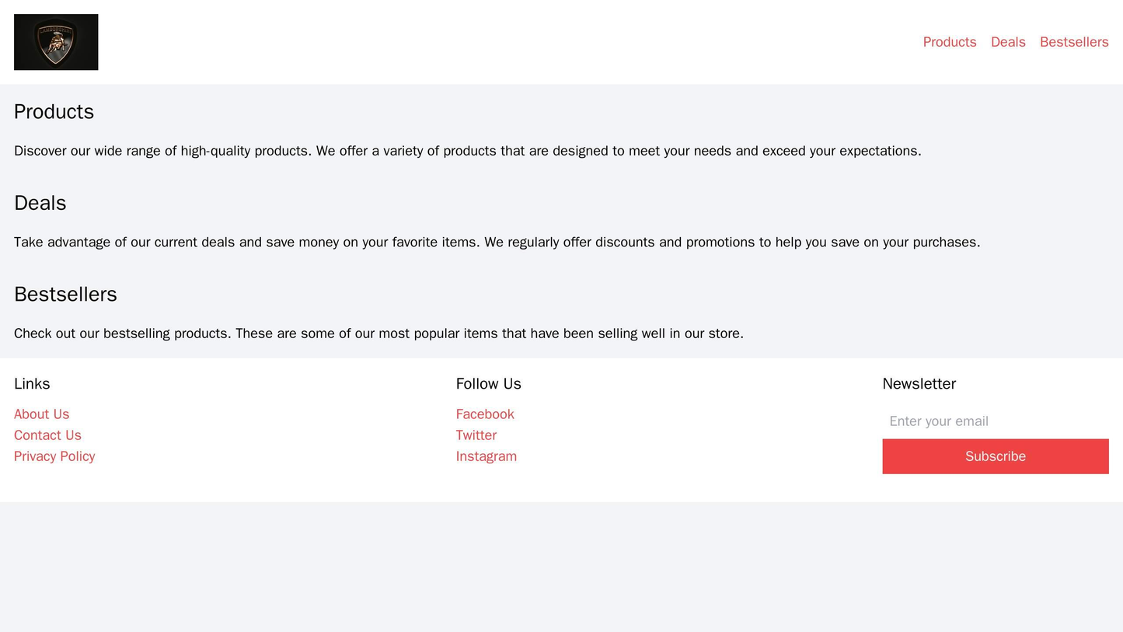Click the shield logo in the header
The image size is (1123, 632).
(x=54, y=41)
